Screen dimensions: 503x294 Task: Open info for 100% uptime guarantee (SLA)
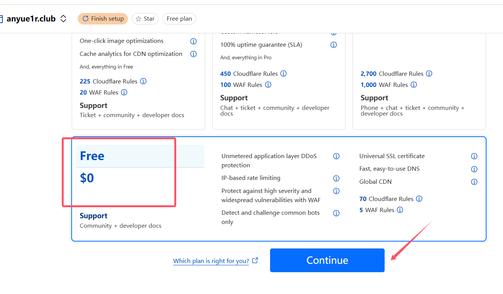pos(334,45)
